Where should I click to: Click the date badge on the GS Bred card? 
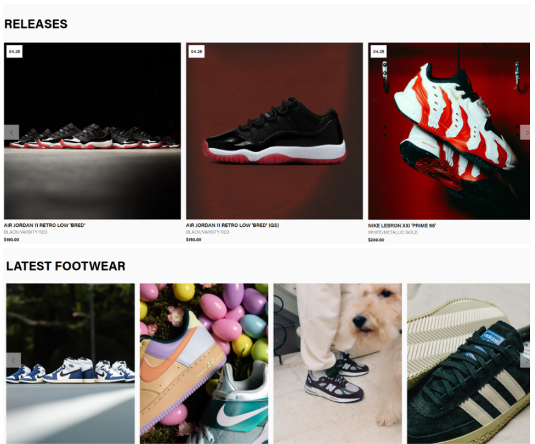coord(197,52)
